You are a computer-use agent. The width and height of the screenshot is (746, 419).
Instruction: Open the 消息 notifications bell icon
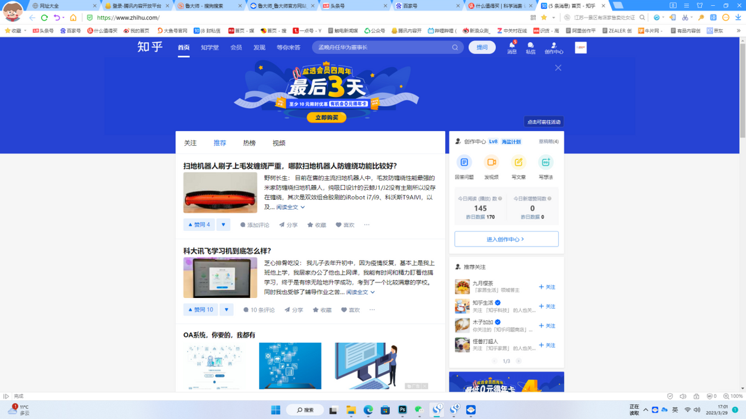(512, 45)
